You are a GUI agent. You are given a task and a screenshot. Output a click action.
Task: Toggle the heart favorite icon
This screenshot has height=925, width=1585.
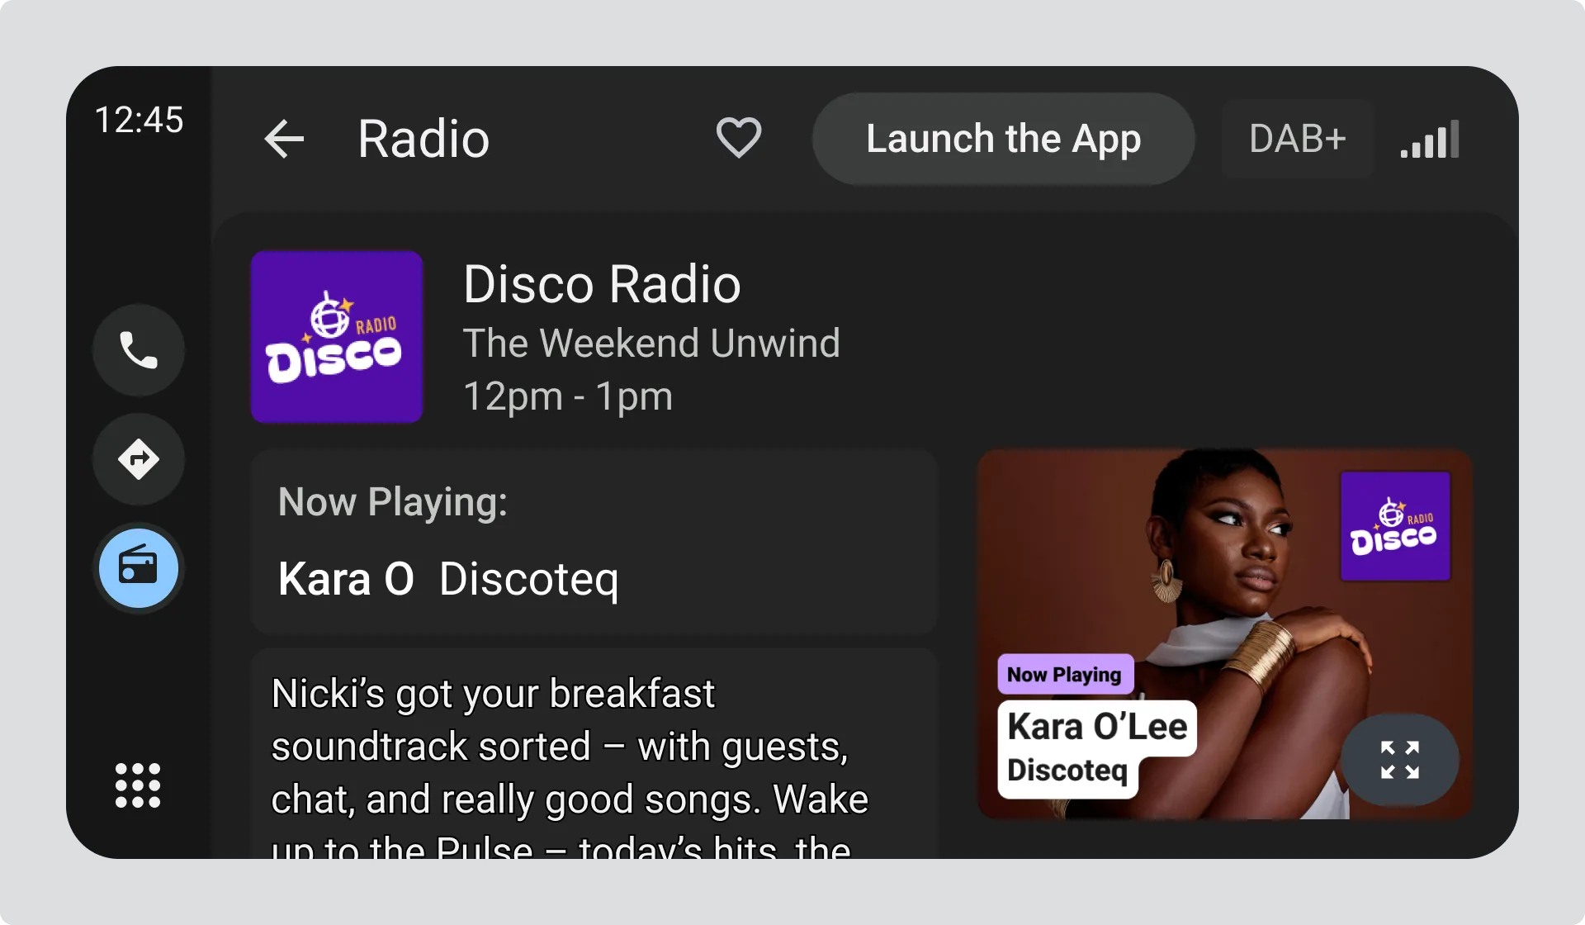pyautogui.click(x=738, y=138)
